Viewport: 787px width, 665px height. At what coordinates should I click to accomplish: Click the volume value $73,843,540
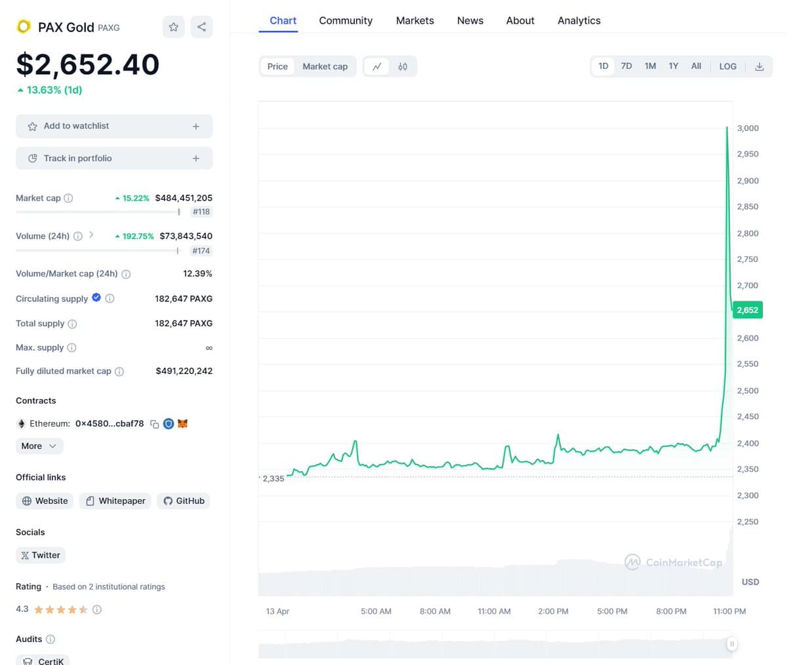point(186,236)
